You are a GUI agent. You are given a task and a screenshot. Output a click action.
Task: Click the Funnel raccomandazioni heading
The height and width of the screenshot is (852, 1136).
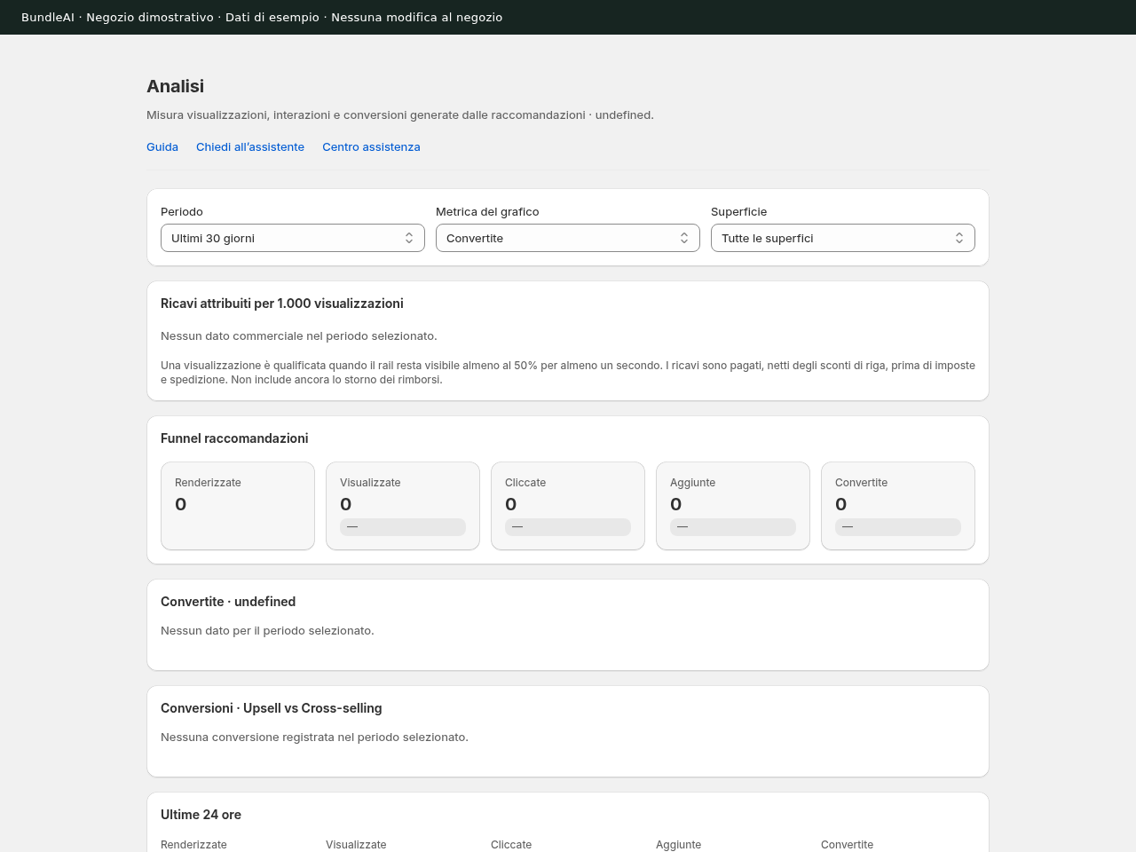(x=234, y=438)
